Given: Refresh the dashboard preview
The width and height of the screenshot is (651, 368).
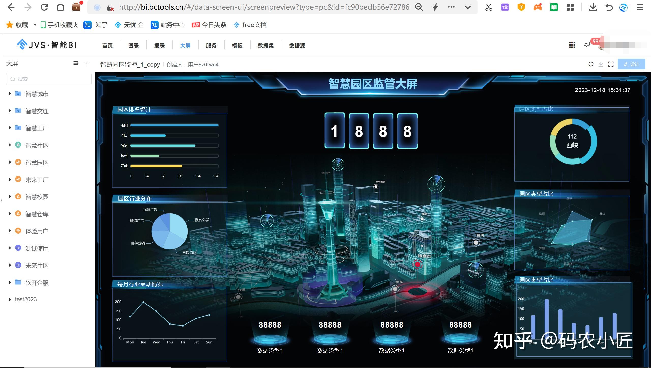Looking at the screenshot, I should (591, 64).
